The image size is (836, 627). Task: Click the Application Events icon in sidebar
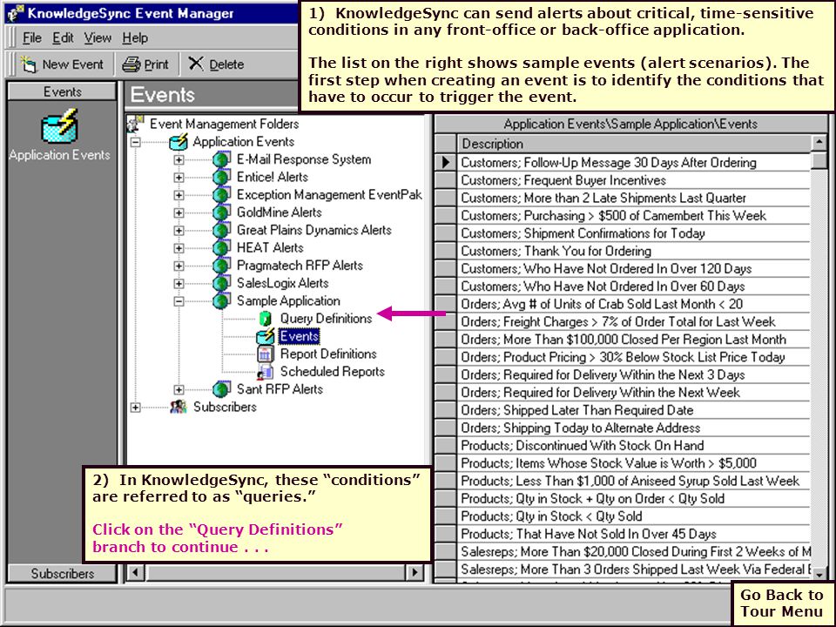pyautogui.click(x=60, y=126)
